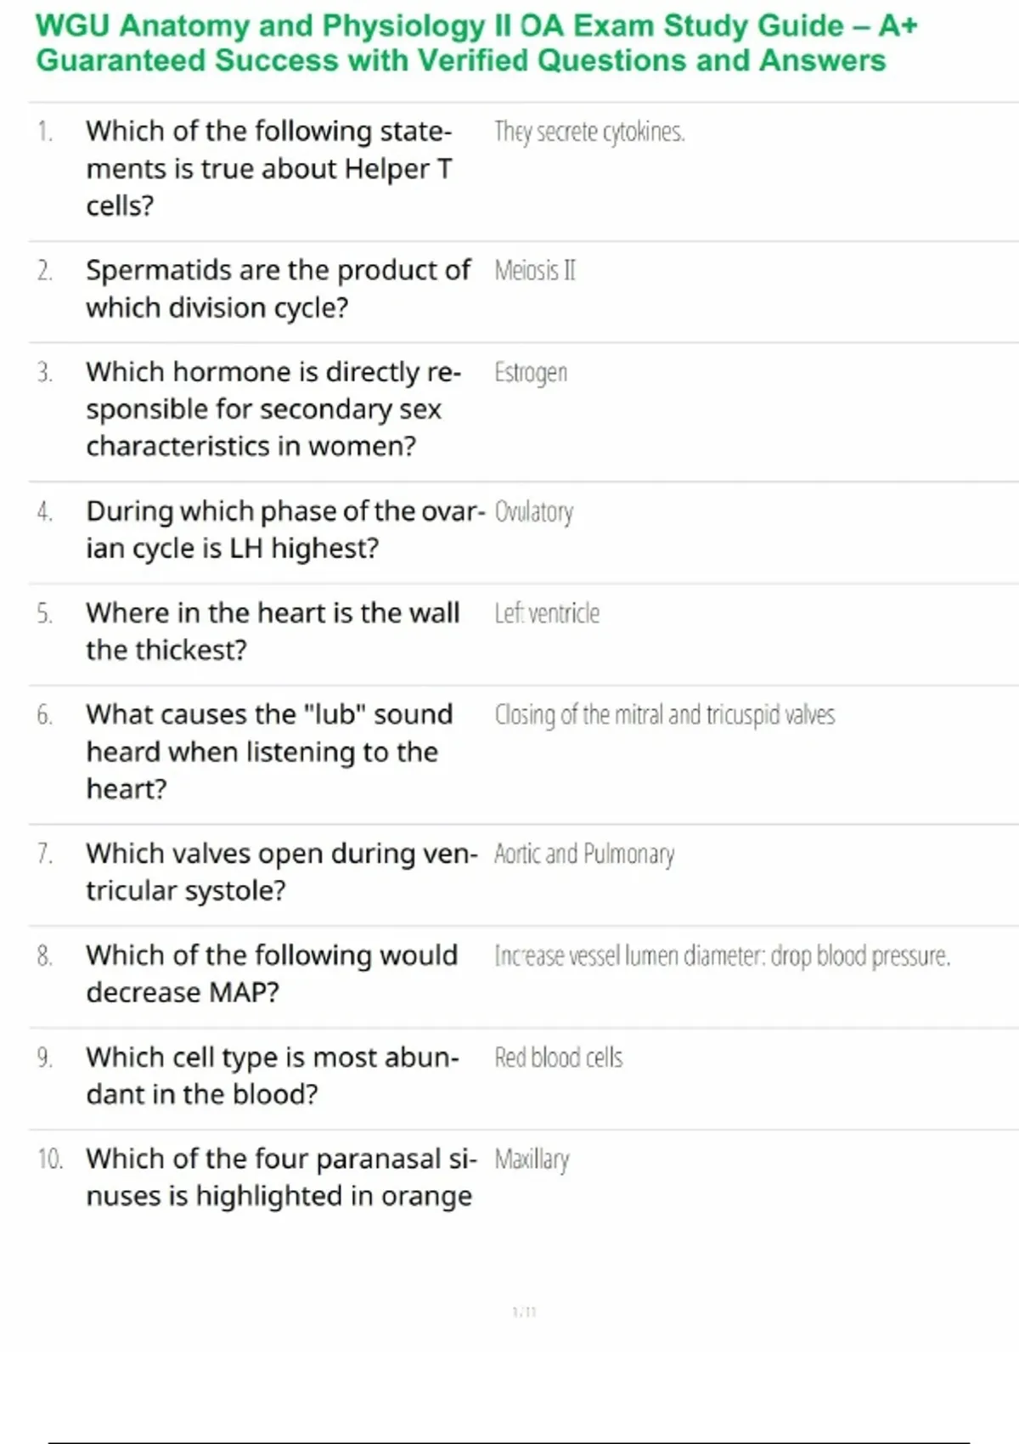The height and width of the screenshot is (1444, 1019).
Task: Click the page number at page bottom
Action: point(524,1312)
